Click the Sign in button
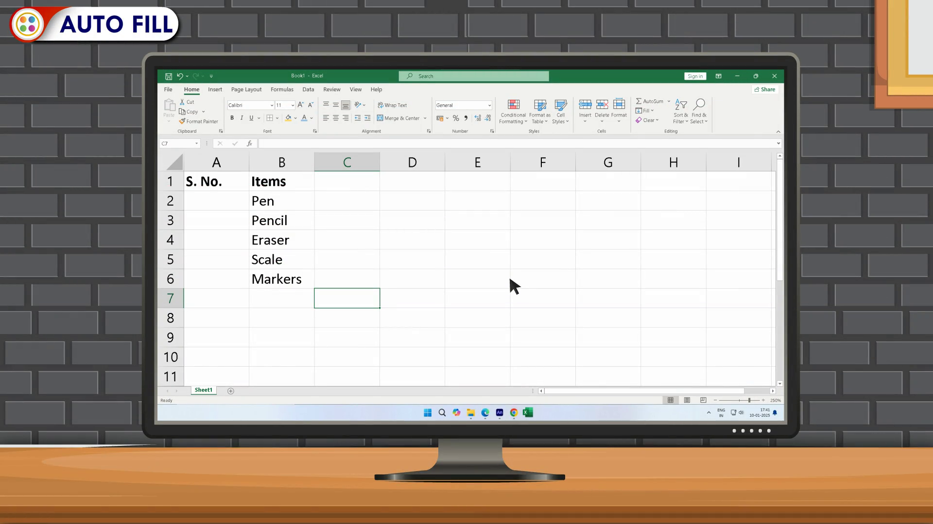The width and height of the screenshot is (933, 524). (x=695, y=76)
